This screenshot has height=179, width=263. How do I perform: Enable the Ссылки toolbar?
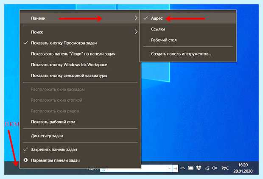coord(188,29)
